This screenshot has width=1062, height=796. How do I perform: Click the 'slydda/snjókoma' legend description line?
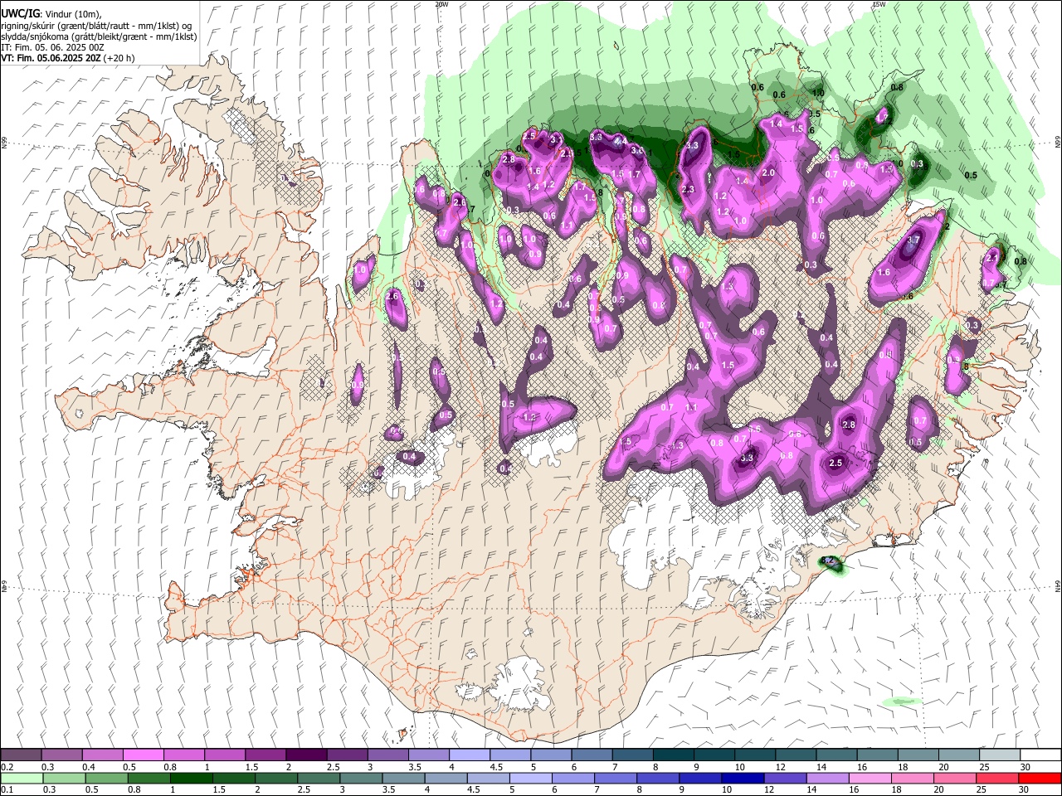coord(99,36)
